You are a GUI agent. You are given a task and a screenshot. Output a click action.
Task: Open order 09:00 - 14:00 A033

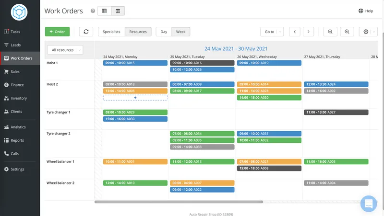pos(202,147)
